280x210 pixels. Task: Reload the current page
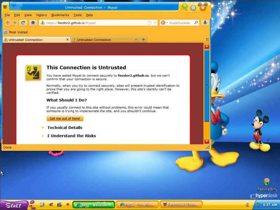click(23, 23)
